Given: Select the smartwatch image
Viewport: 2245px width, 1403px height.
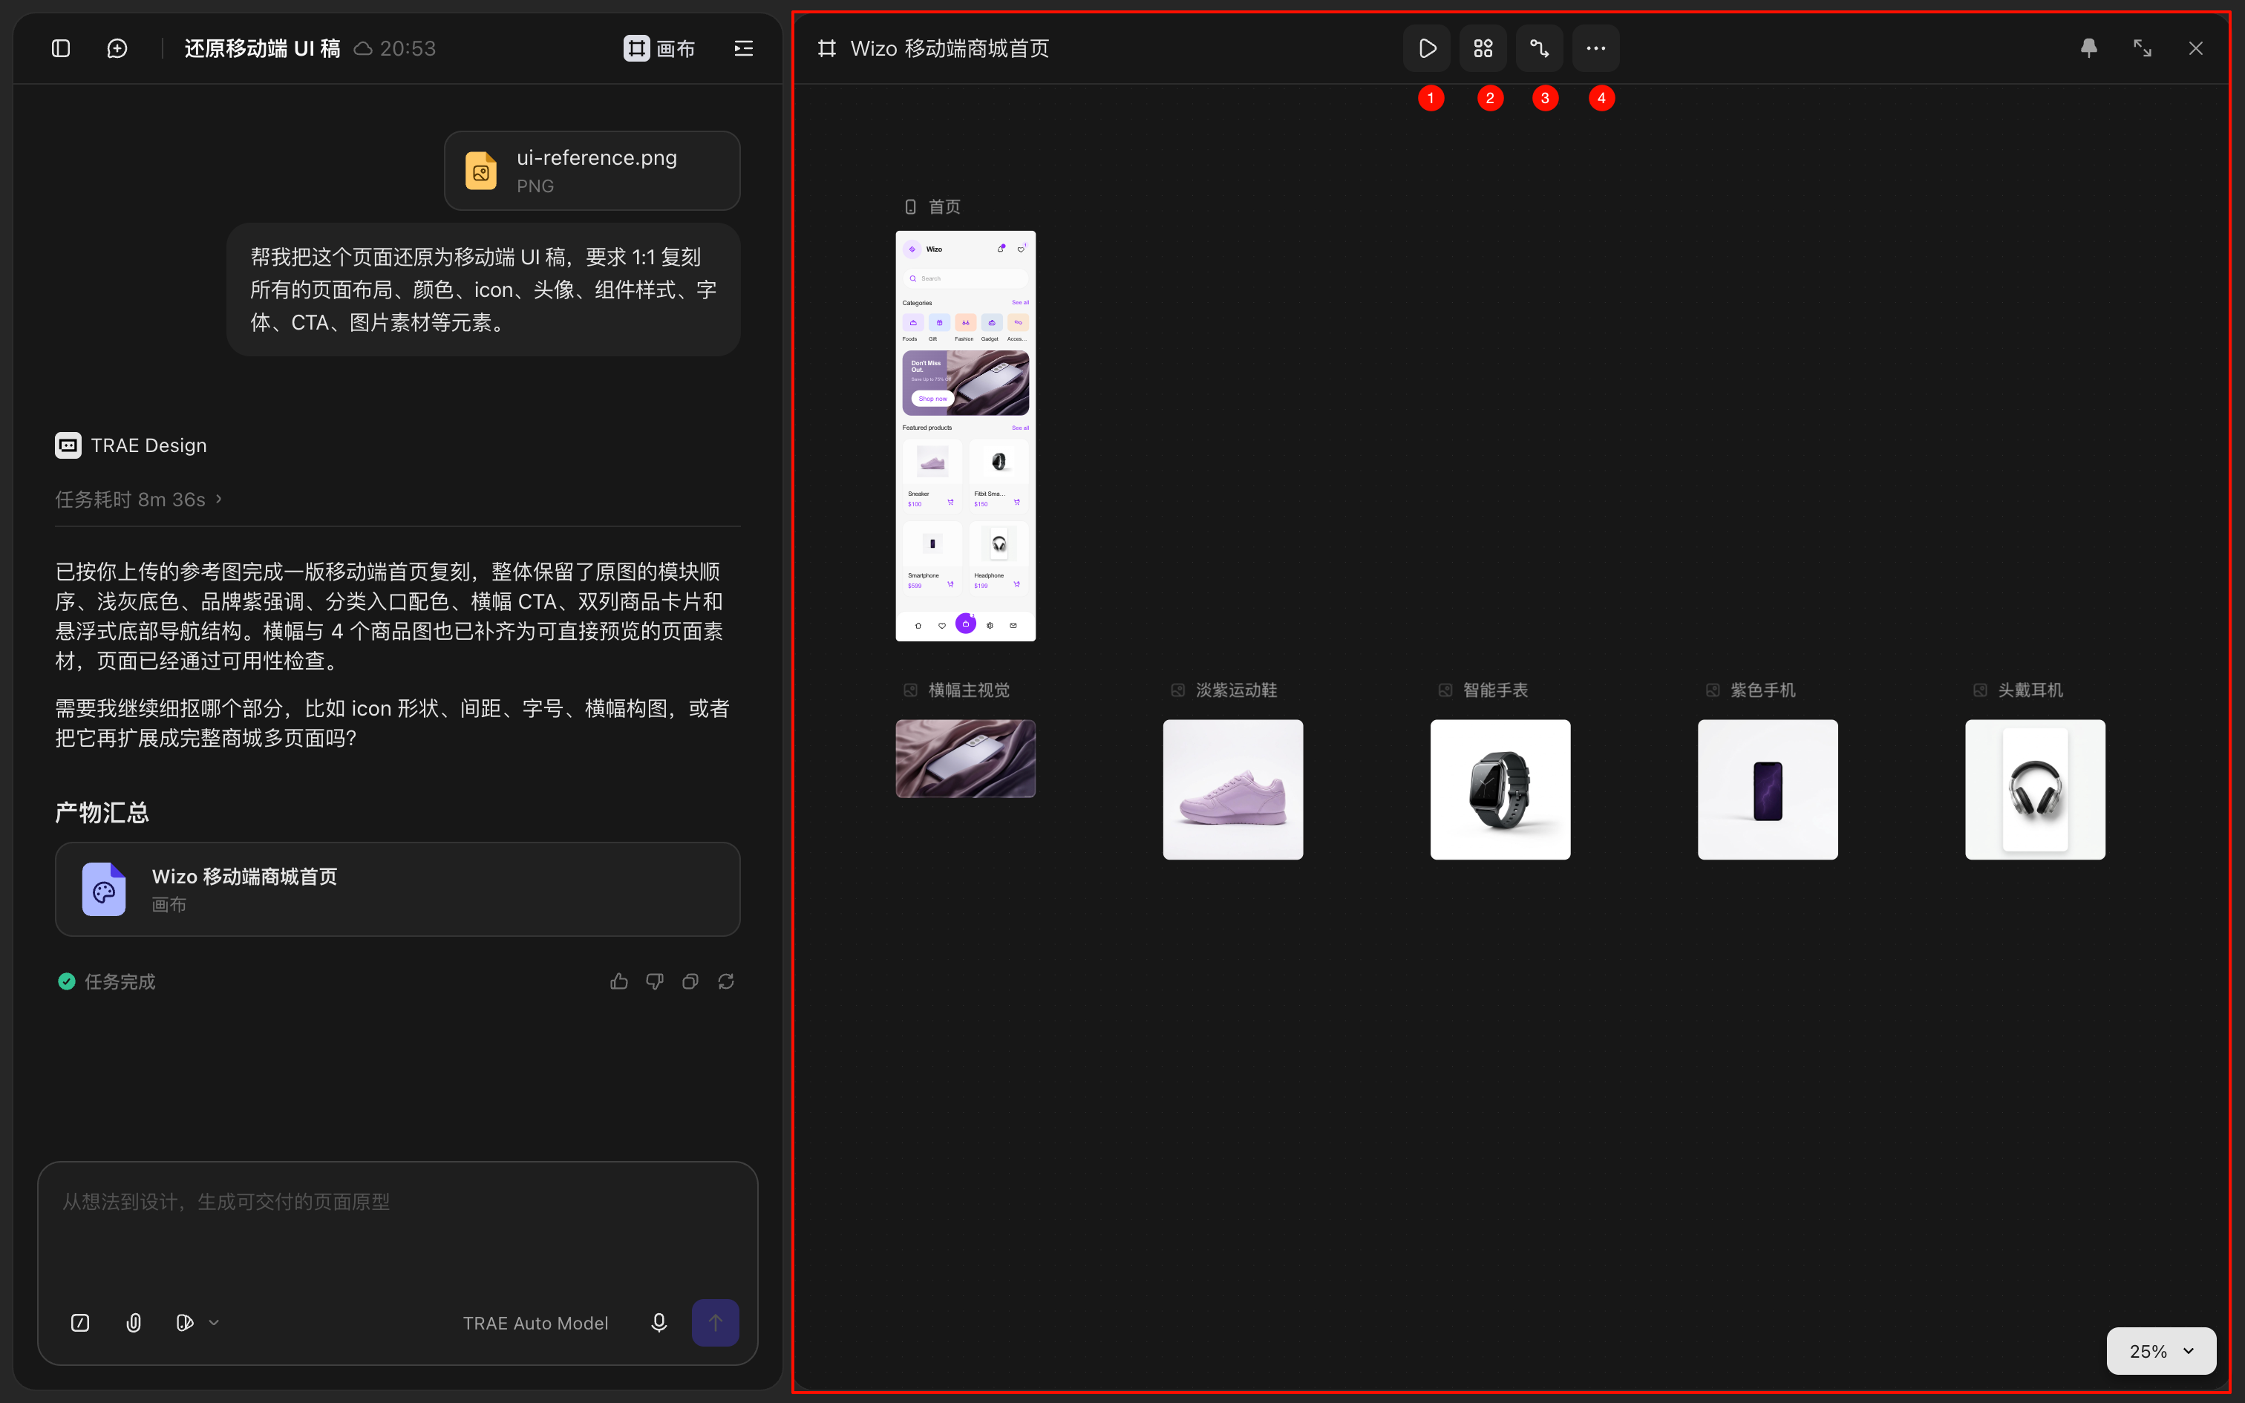Looking at the screenshot, I should coord(1500,790).
